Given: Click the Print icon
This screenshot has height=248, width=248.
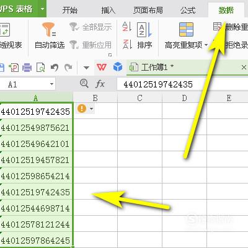Looking at the screenshot, I should 27,68.
